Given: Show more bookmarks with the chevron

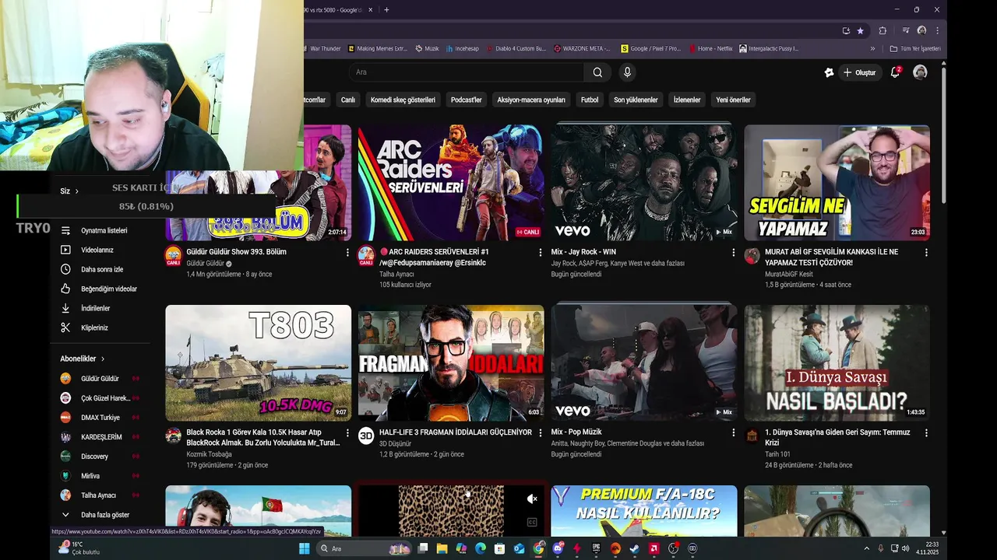Looking at the screenshot, I should point(872,48).
